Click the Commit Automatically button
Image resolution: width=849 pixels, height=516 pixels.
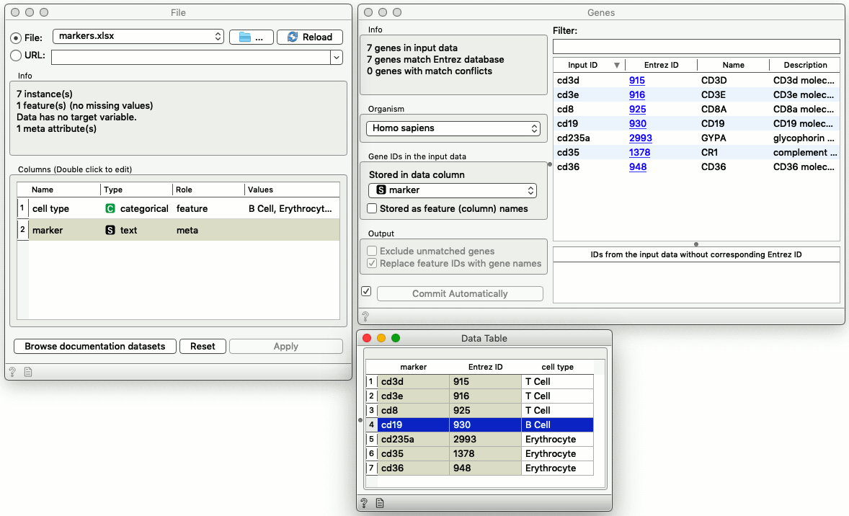coord(460,293)
